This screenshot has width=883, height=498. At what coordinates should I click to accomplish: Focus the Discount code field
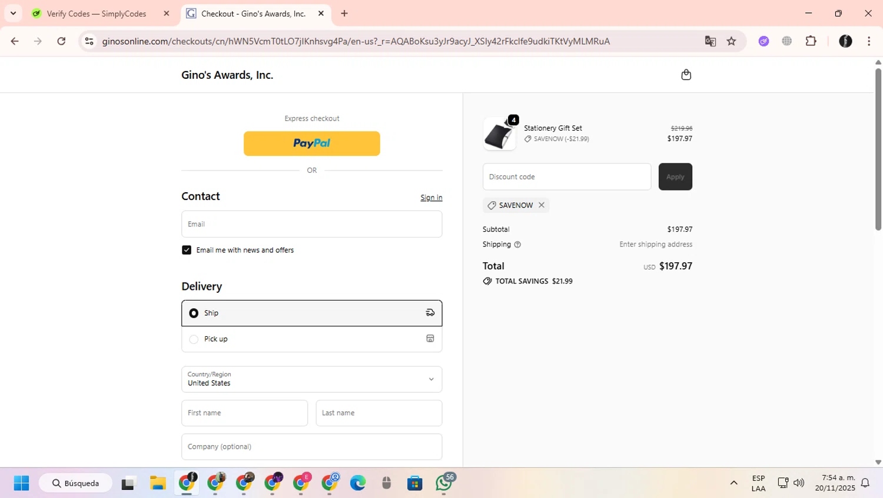coord(567,176)
